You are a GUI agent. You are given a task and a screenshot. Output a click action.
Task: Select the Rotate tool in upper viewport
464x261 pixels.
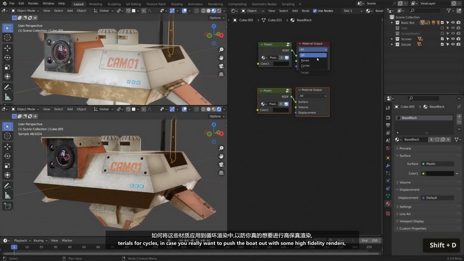tap(7, 57)
